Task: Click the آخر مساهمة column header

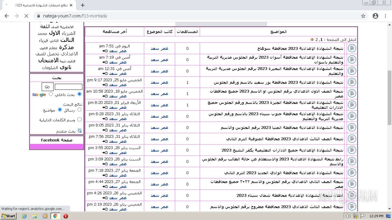Action: [x=115, y=31]
